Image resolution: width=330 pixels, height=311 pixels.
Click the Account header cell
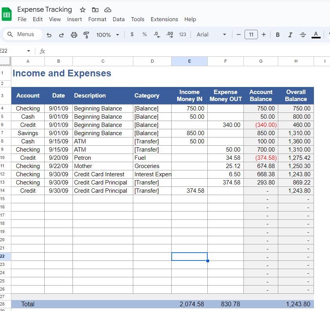pyautogui.click(x=28, y=96)
